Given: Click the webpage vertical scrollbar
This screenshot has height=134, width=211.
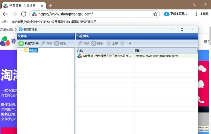Looking at the screenshot, I should click(x=210, y=36).
